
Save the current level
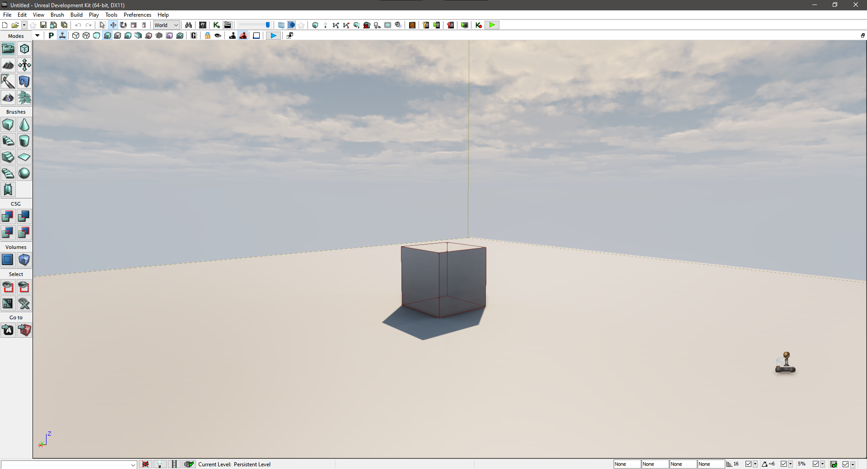click(x=43, y=25)
